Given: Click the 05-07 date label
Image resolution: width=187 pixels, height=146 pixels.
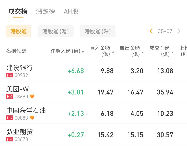Looking at the screenshot, I should [165, 31].
